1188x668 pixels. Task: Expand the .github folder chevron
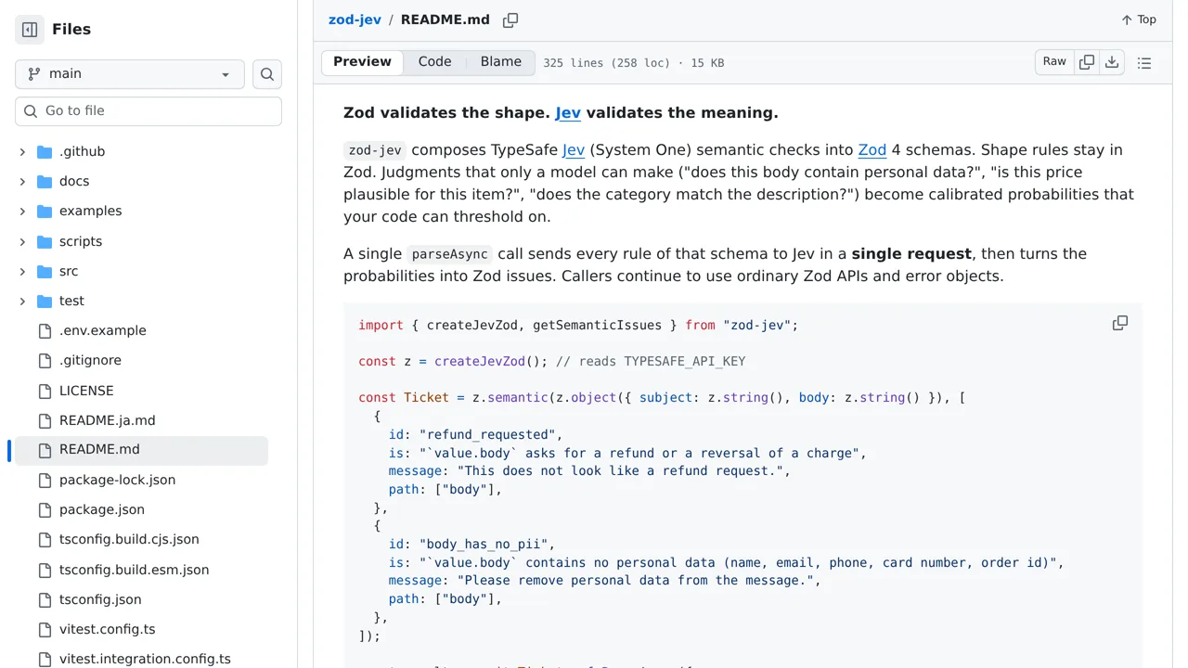pos(22,151)
